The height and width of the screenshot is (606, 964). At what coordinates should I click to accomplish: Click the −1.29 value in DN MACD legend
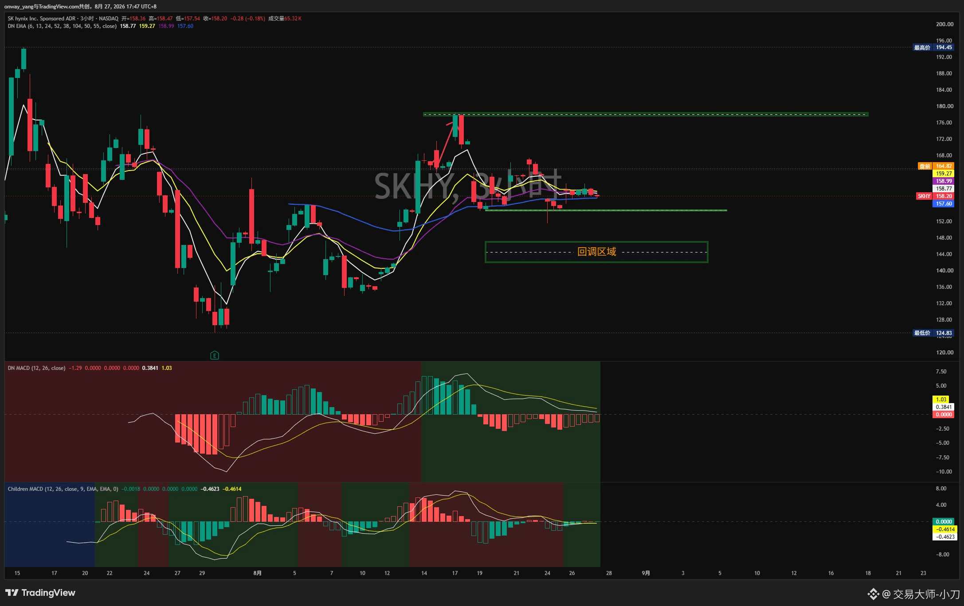click(x=75, y=368)
